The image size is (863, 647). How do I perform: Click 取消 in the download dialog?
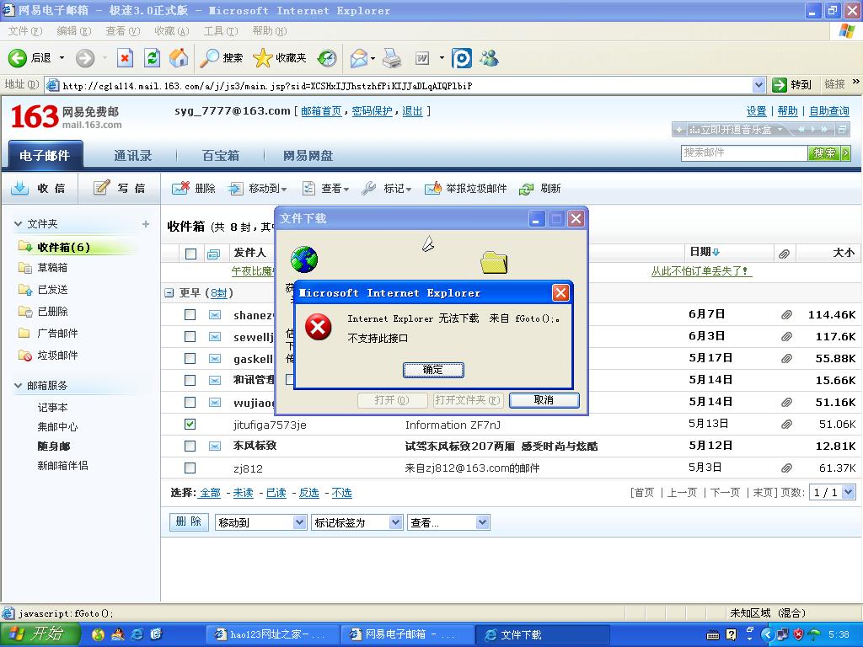[544, 400]
